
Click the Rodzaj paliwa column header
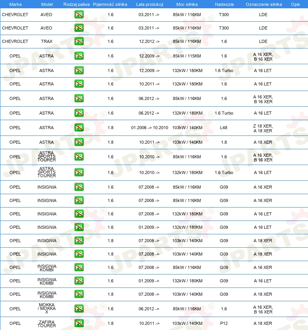(x=76, y=4)
